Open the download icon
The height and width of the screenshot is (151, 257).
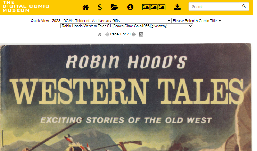177,7
